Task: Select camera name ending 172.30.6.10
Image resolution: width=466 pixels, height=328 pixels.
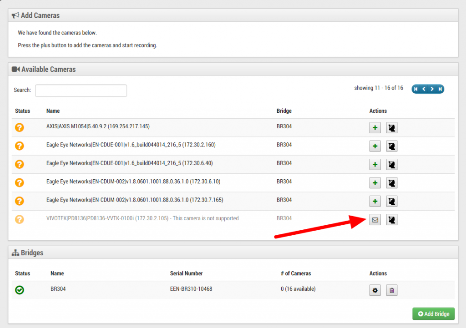Action: click(133, 182)
